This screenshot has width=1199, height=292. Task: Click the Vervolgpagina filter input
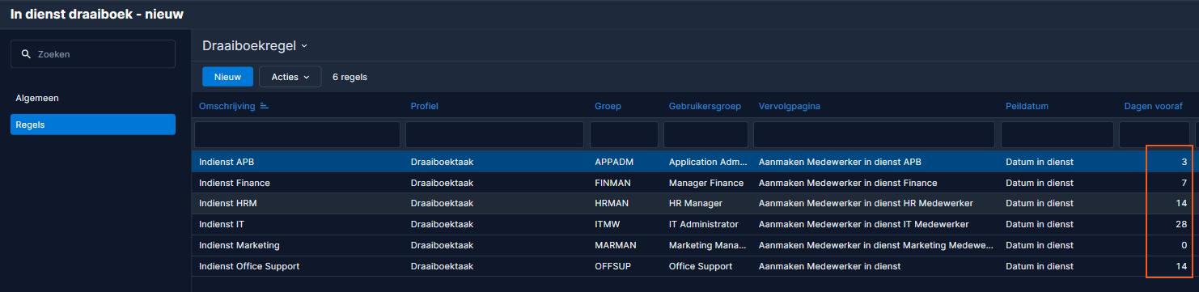pos(874,134)
